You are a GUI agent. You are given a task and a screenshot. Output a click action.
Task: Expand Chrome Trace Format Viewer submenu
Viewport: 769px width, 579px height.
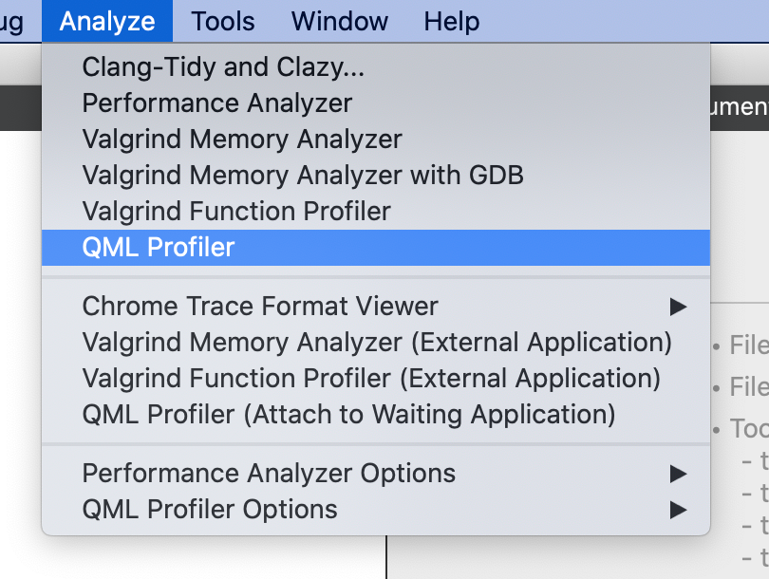coord(260,307)
